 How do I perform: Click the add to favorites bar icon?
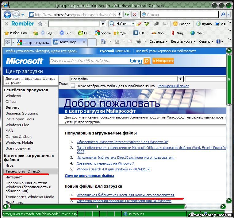36,33
